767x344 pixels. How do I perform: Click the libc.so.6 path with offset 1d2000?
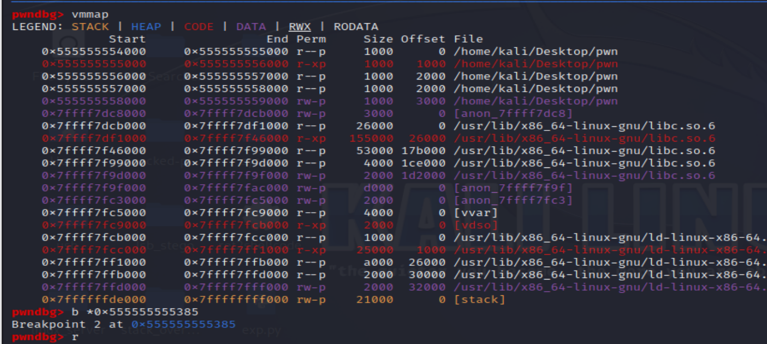(585, 176)
